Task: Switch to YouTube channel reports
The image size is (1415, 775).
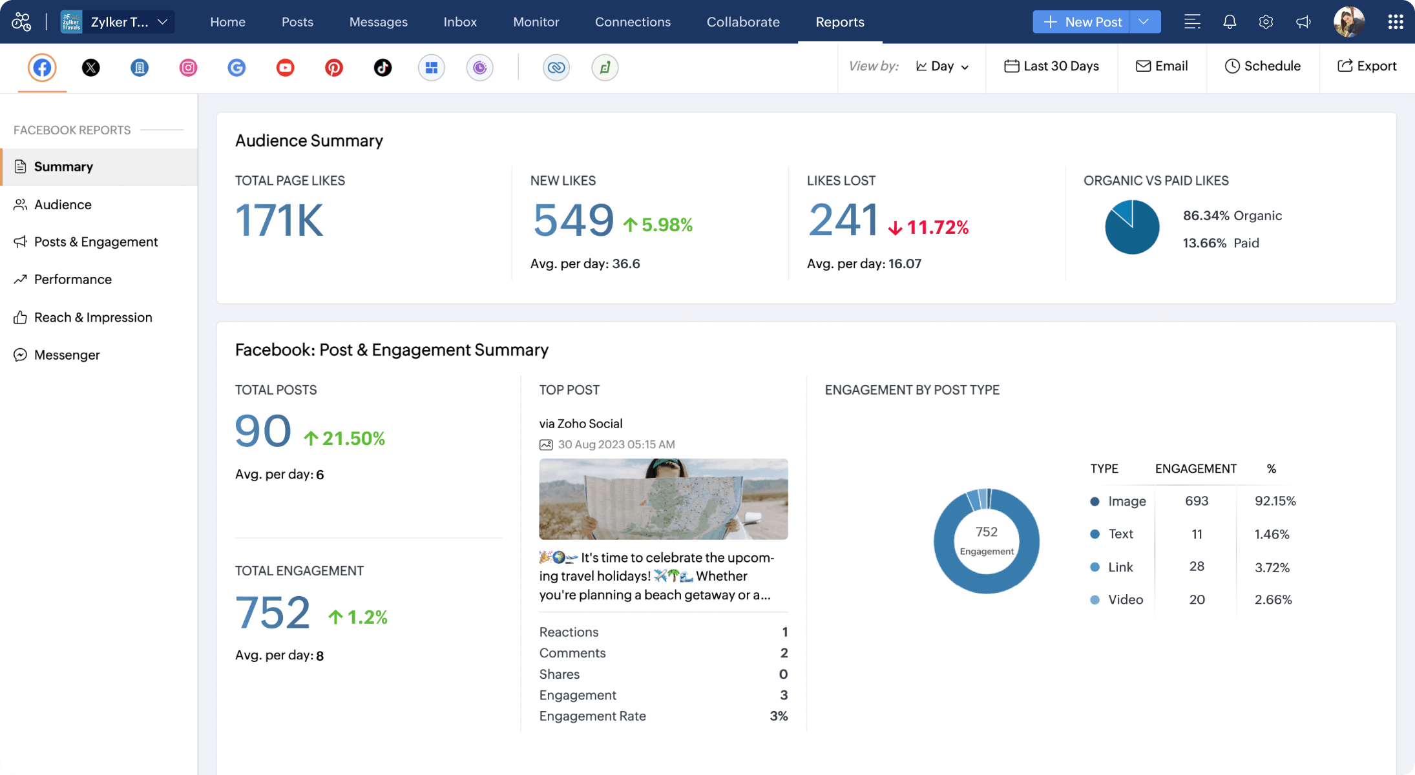Action: click(x=285, y=67)
